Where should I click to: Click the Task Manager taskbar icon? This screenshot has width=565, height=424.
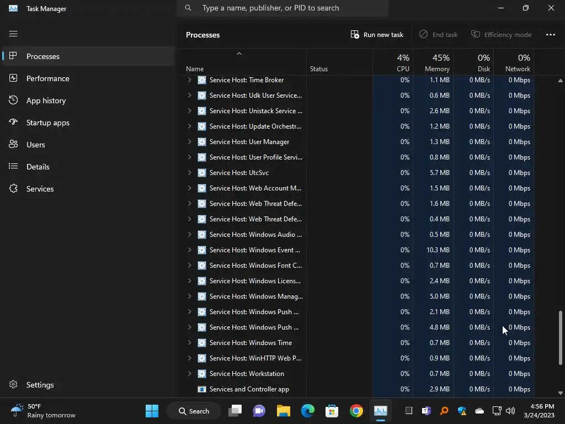[x=381, y=411]
